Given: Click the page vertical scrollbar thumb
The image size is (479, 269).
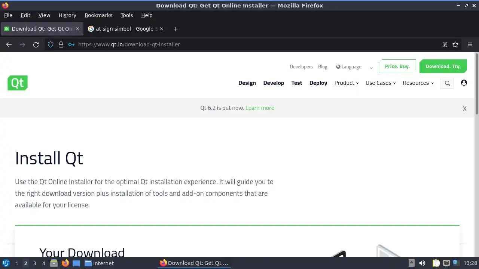Looking at the screenshot, I should pyautogui.click(x=477, y=84).
